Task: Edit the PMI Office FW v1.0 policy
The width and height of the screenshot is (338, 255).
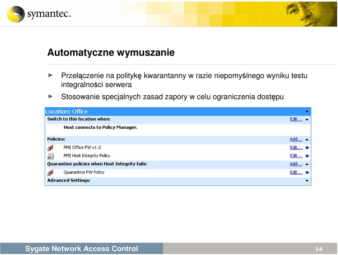Action: [x=296, y=147]
